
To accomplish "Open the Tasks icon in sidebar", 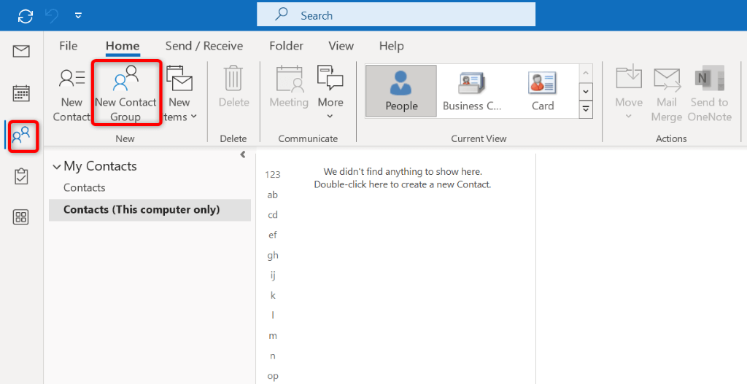I will [x=21, y=176].
